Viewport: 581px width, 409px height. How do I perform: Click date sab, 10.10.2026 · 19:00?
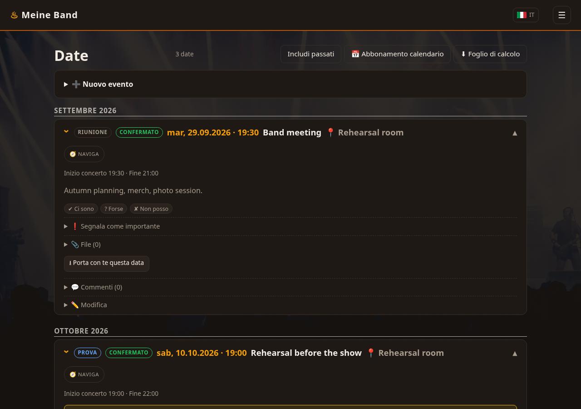(202, 353)
